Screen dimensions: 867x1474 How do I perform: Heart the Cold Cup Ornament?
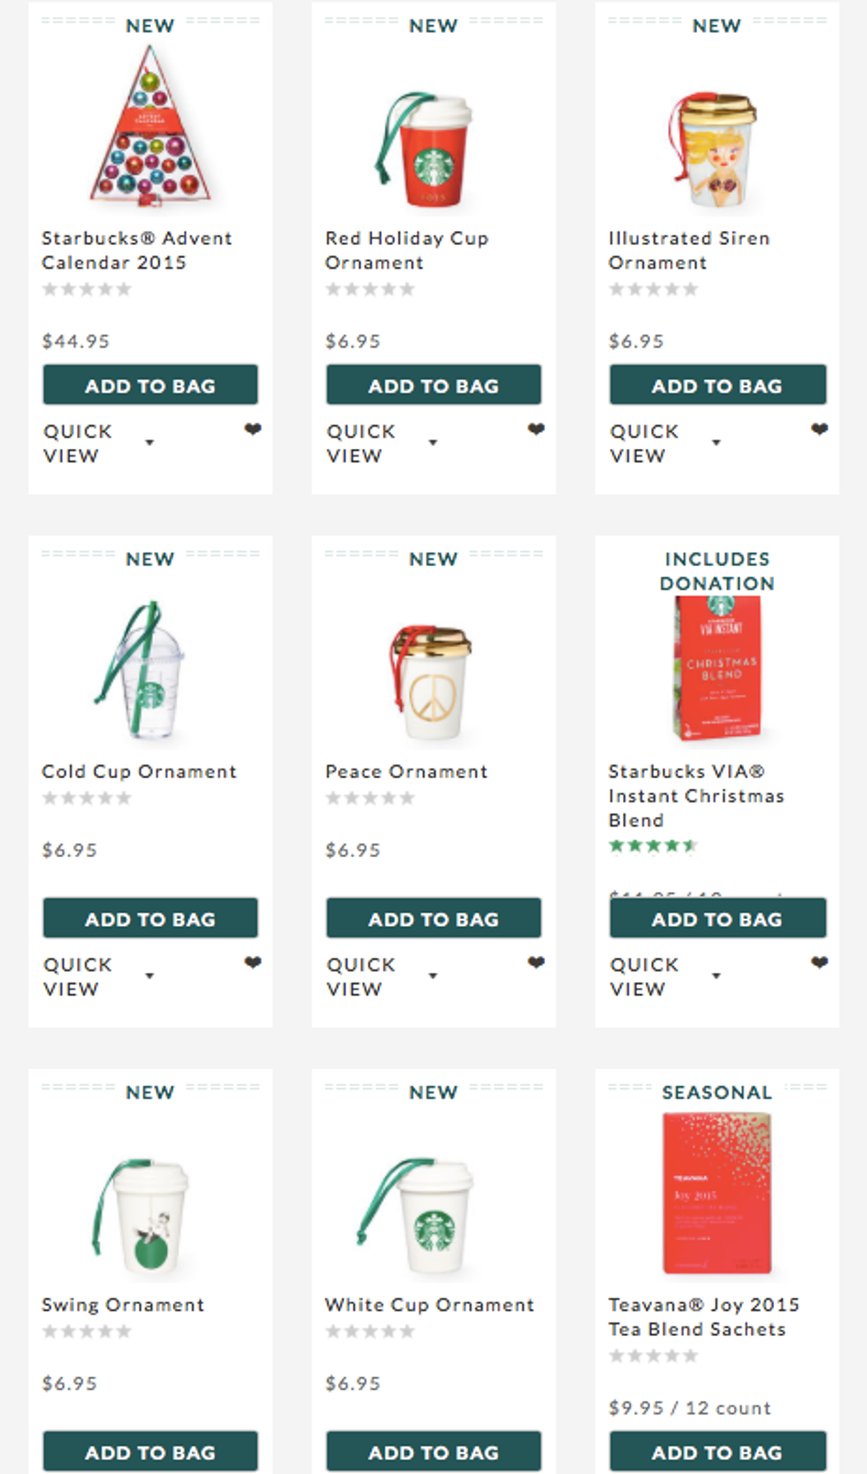253,962
